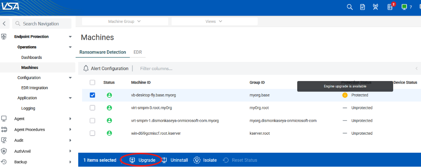
Task: Click the Search Navigation field
Action: (42, 24)
